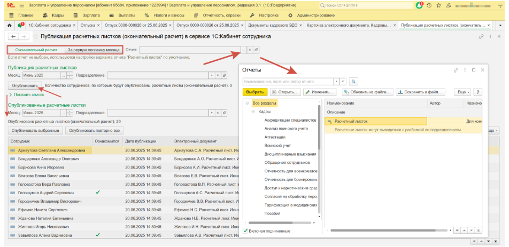Click in the global search field Поиск Ctrl+Shift+F

coord(366,5)
